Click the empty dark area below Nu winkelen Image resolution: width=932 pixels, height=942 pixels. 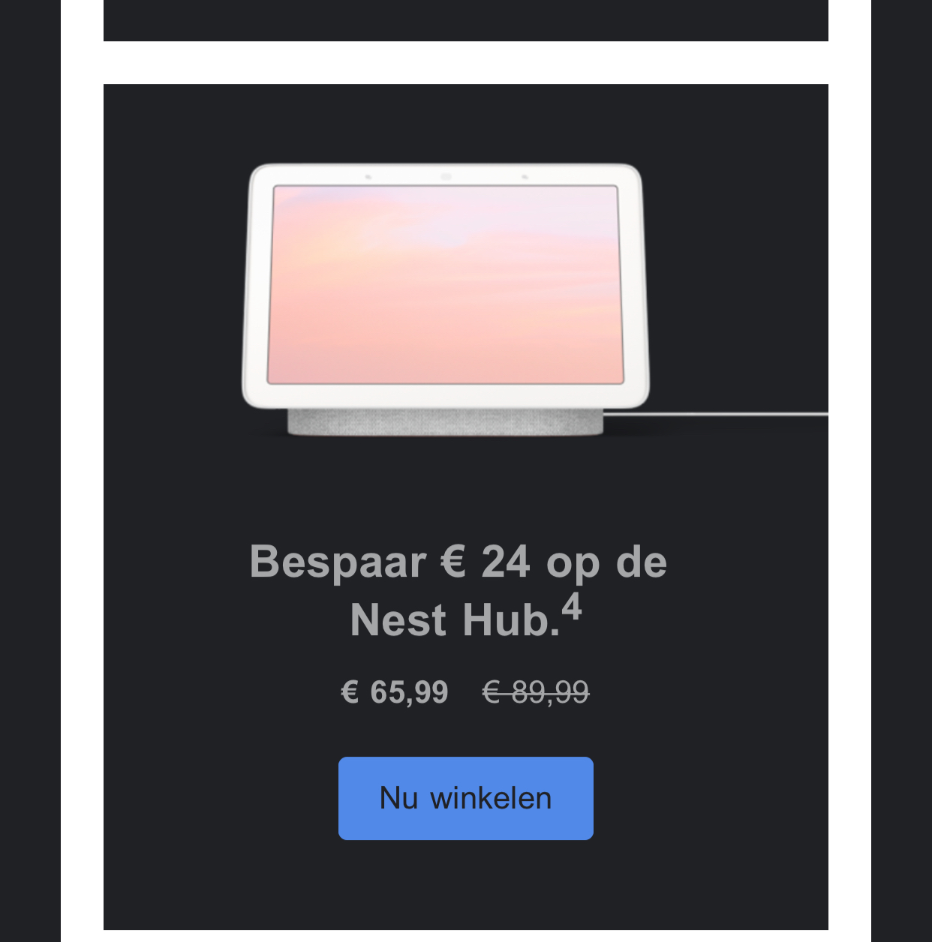tap(465, 885)
